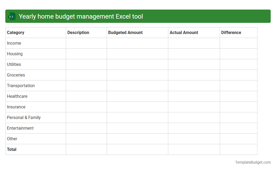
Task: Select the Transportation category cell
Action: pyautogui.click(x=21, y=86)
